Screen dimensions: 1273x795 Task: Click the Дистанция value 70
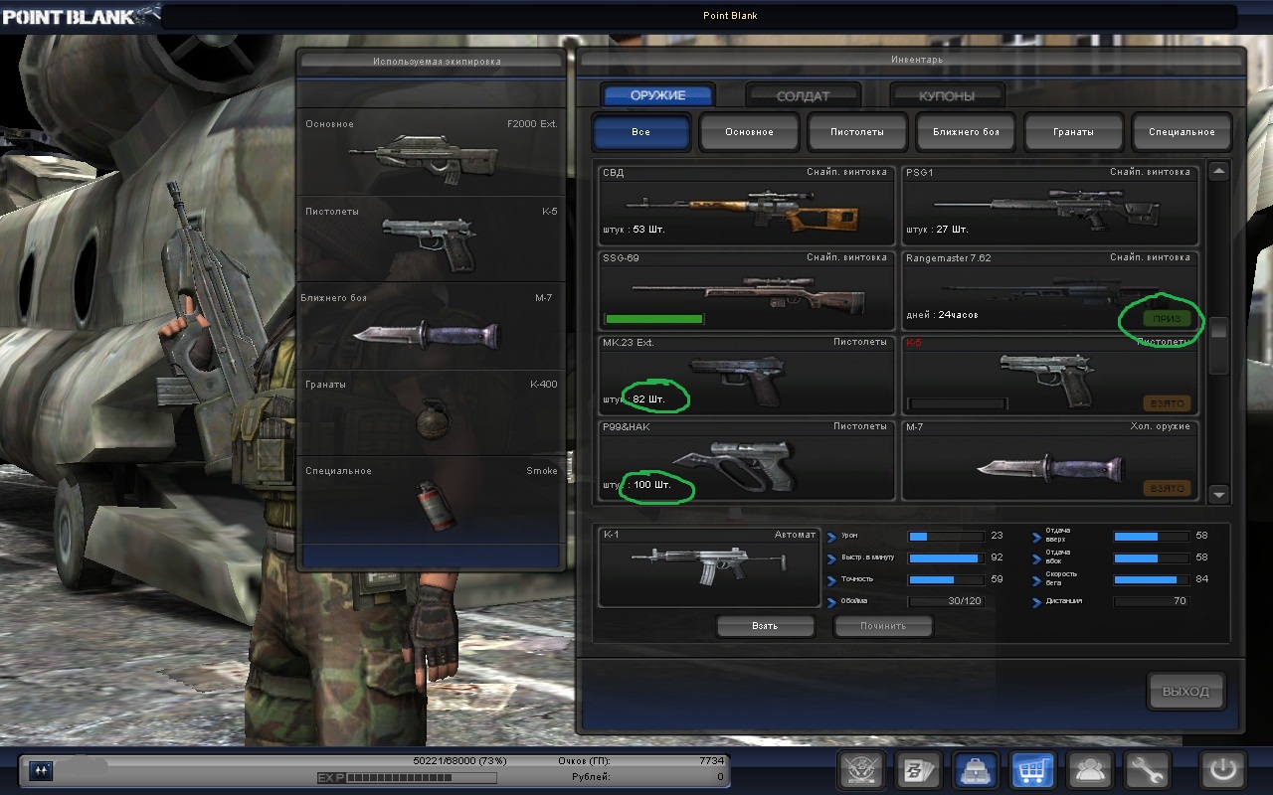click(x=1180, y=601)
